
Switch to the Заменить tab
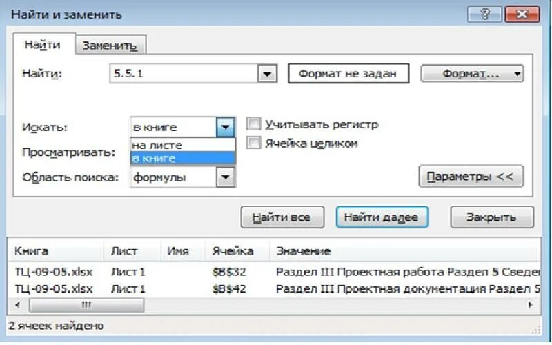pos(110,46)
